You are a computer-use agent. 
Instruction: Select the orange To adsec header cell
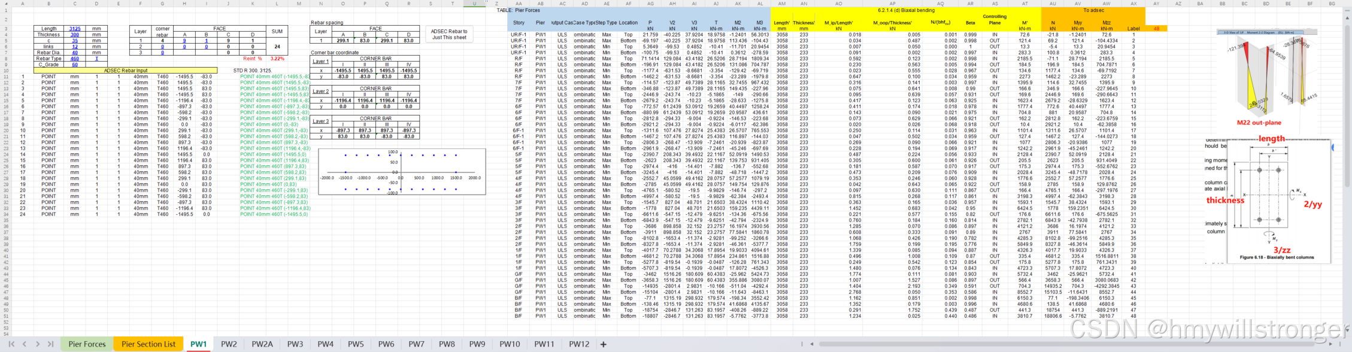coord(1093,10)
